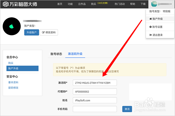Click the 账号类型: 特别版 text
The image size is (175, 116).
pyautogui.click(x=160, y=11)
